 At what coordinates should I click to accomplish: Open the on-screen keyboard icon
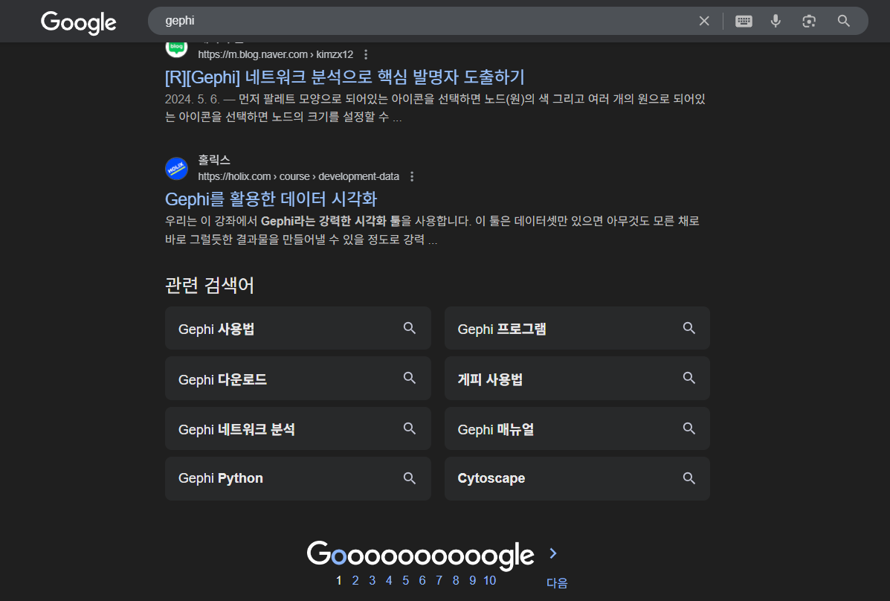click(743, 21)
